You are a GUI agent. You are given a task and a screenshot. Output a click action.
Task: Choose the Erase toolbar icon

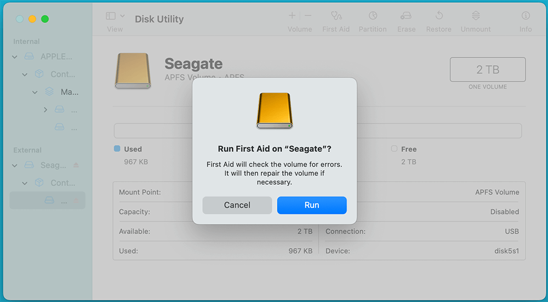click(406, 15)
